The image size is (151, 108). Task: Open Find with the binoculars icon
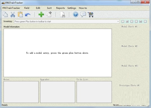[62, 15]
